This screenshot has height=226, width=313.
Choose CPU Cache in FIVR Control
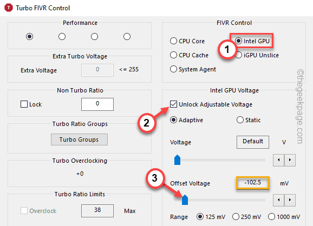[x=173, y=55]
